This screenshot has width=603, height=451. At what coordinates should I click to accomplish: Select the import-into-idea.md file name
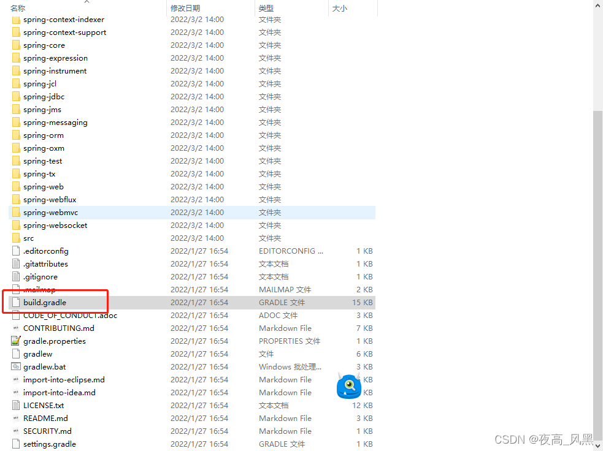point(60,393)
